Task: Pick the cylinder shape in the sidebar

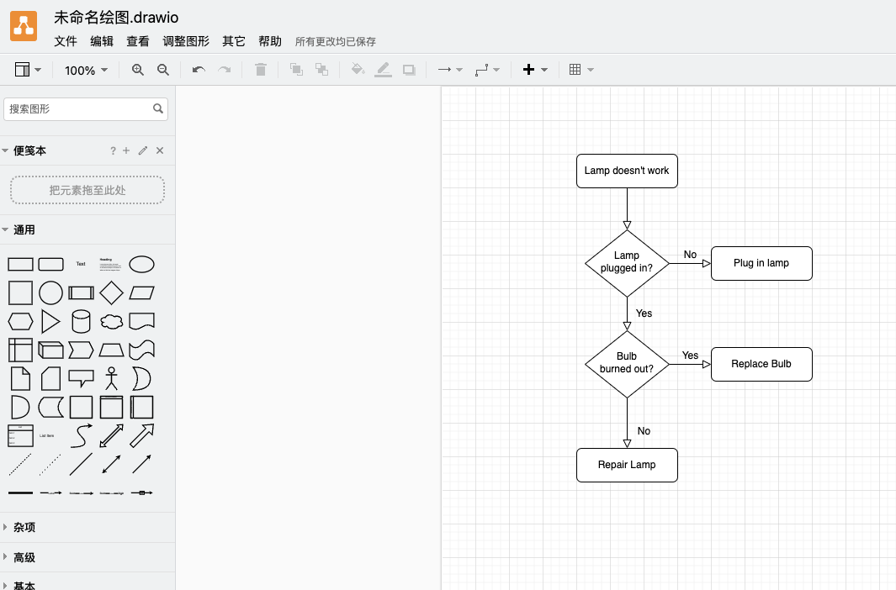Action: click(81, 320)
